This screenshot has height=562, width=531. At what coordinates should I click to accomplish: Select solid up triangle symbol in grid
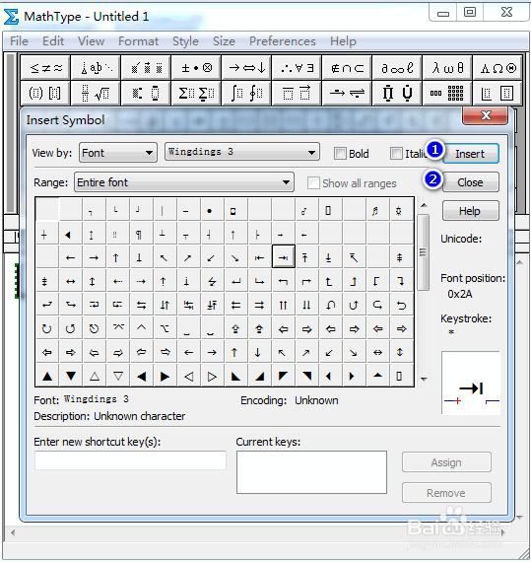[47, 376]
